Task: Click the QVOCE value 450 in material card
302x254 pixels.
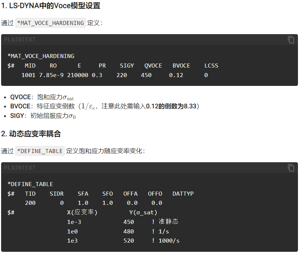Action: pos(146,75)
